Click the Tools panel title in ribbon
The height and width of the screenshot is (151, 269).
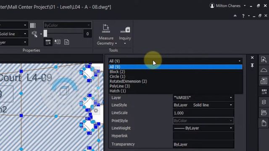click(113, 50)
